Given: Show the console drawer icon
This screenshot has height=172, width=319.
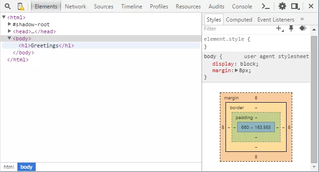Looking at the screenshot, I should [x=265, y=7].
